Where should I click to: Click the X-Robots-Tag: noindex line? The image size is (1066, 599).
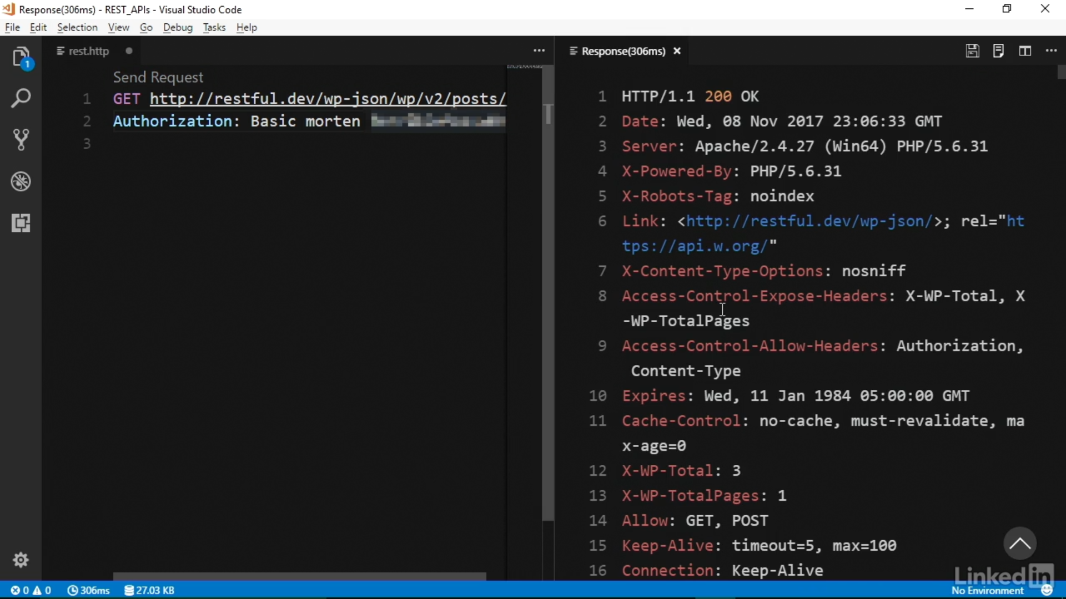point(718,196)
